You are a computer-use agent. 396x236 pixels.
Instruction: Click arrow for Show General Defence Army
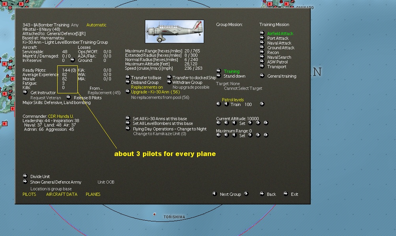point(25,182)
